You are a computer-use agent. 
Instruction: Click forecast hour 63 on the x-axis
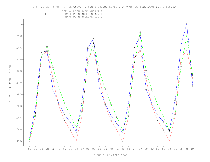[152, 149]
